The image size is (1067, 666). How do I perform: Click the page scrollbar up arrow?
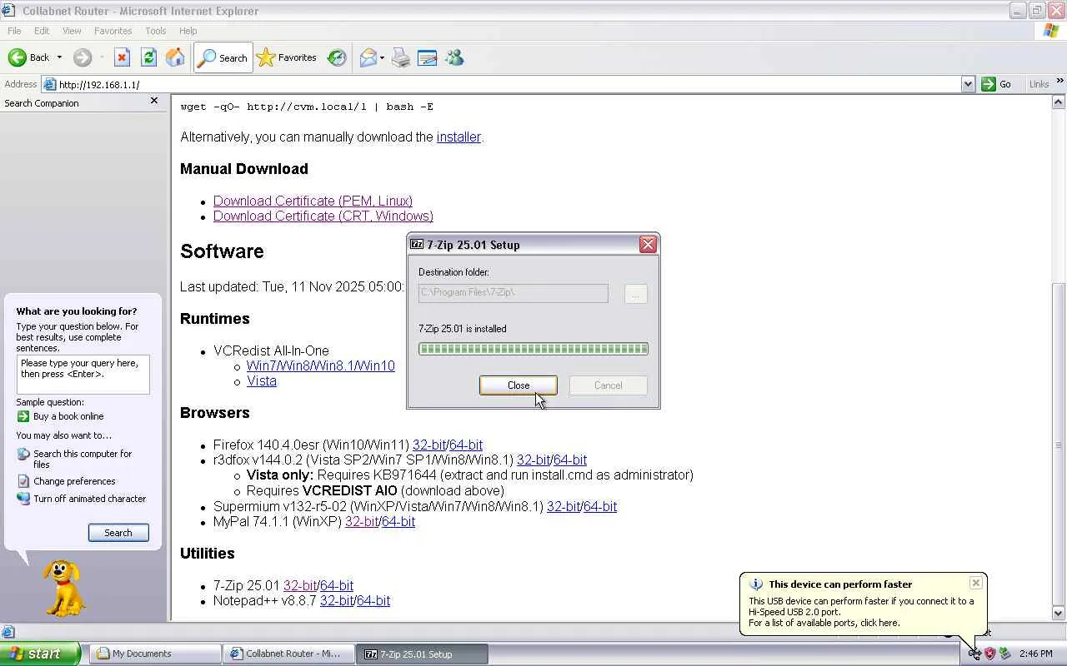[1059, 102]
